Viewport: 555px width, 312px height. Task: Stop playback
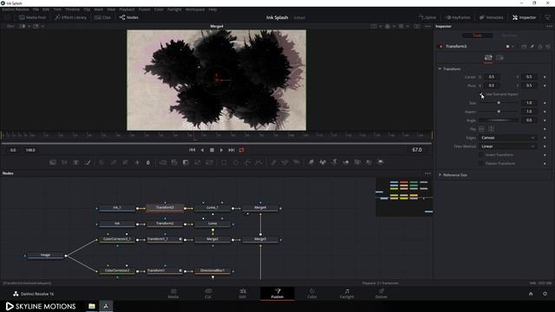212,150
